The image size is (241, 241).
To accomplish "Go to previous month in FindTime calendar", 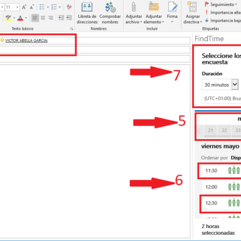I will 199,119.
